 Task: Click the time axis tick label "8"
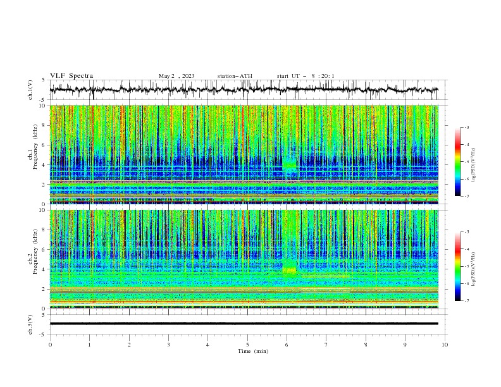(366, 345)
